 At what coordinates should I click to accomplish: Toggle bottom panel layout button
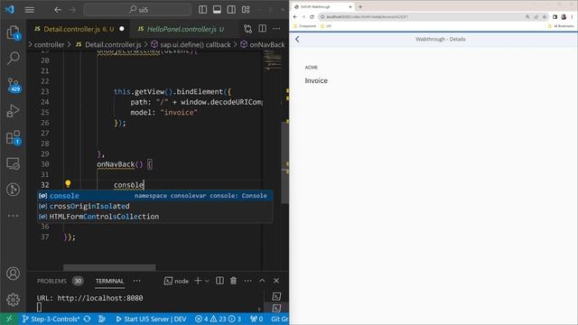pos(217,10)
